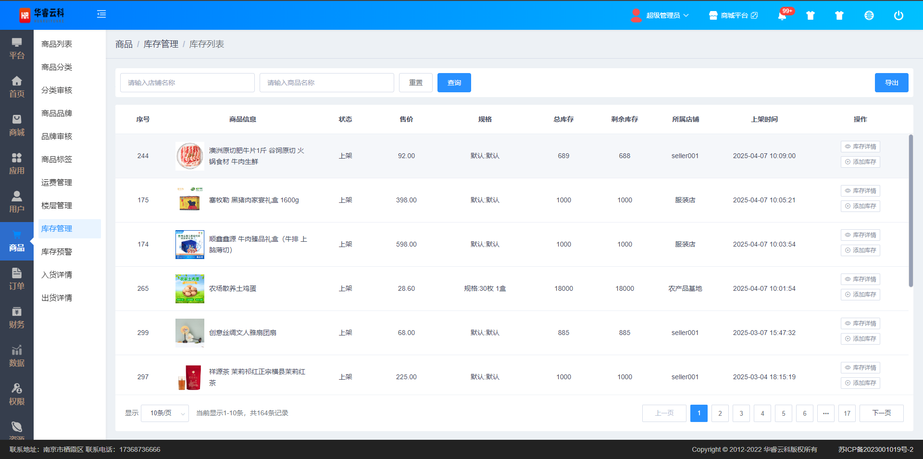
Task: Open 数据 data section in sidebar
Action: [17, 356]
